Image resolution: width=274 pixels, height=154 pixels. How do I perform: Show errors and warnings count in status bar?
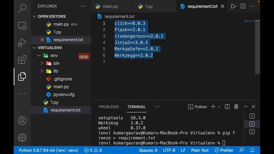(x=93, y=150)
